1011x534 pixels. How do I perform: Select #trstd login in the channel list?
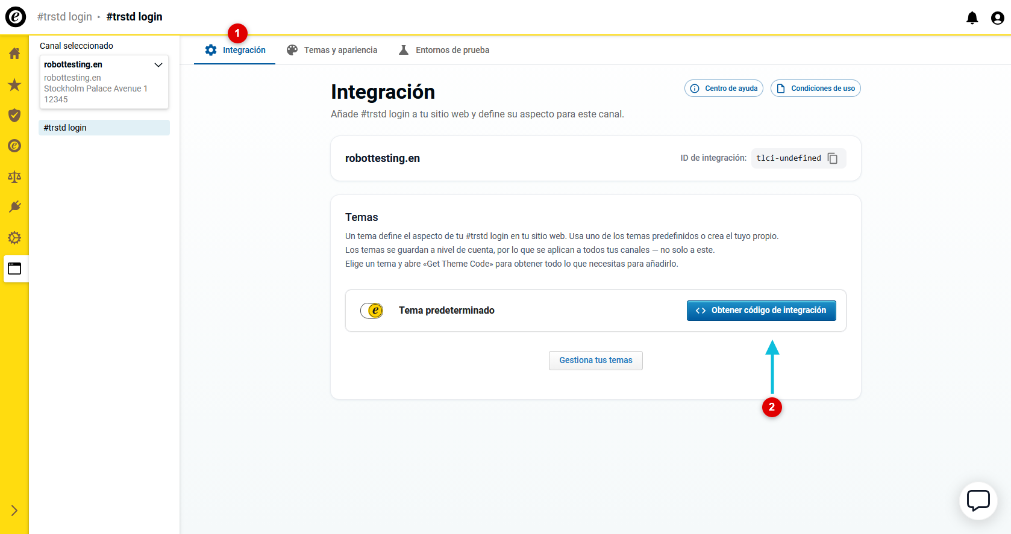point(104,128)
